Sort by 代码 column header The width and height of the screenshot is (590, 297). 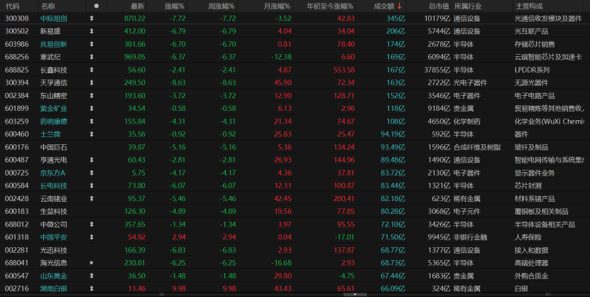[x=12, y=6]
